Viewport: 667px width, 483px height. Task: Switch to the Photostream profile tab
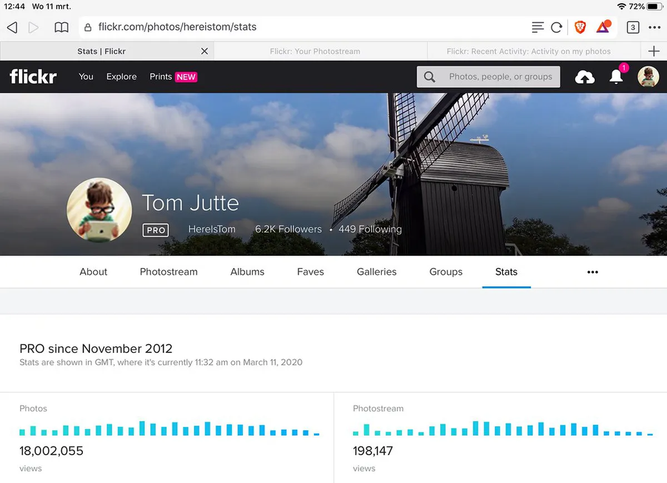pyautogui.click(x=168, y=272)
